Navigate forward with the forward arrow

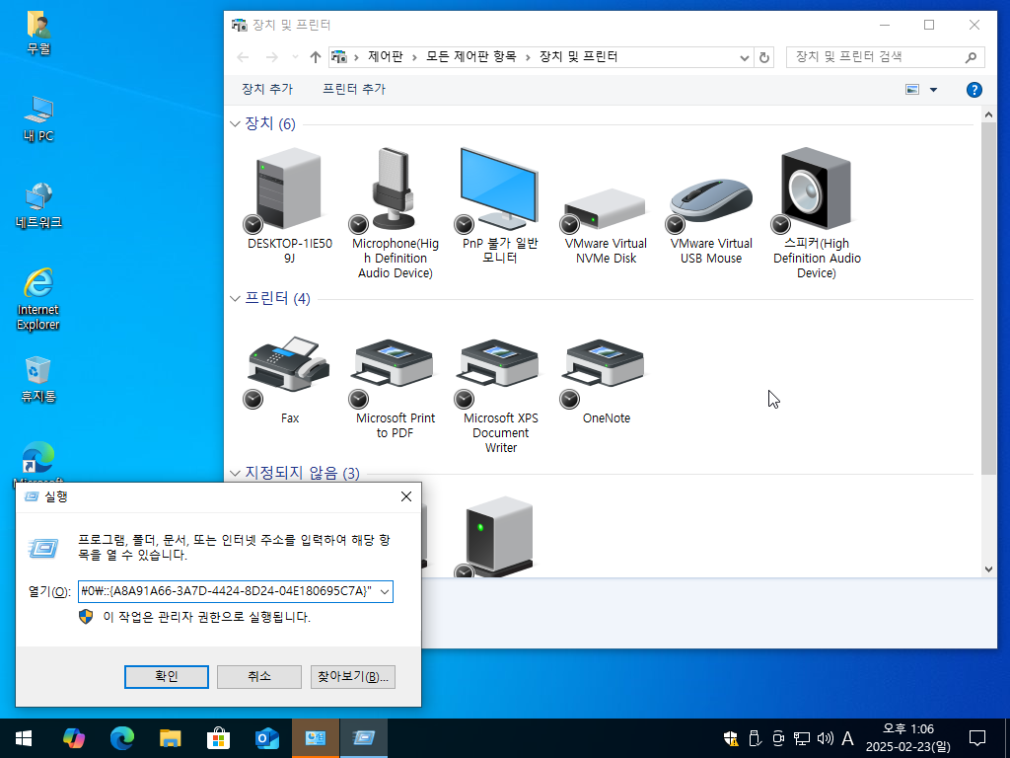[x=272, y=57]
